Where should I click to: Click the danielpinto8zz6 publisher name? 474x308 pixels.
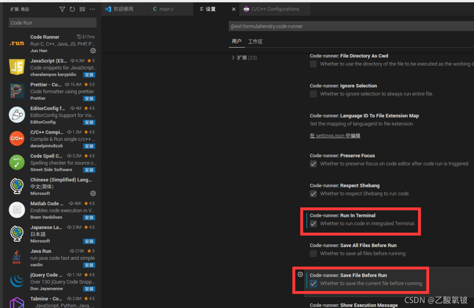click(46, 146)
